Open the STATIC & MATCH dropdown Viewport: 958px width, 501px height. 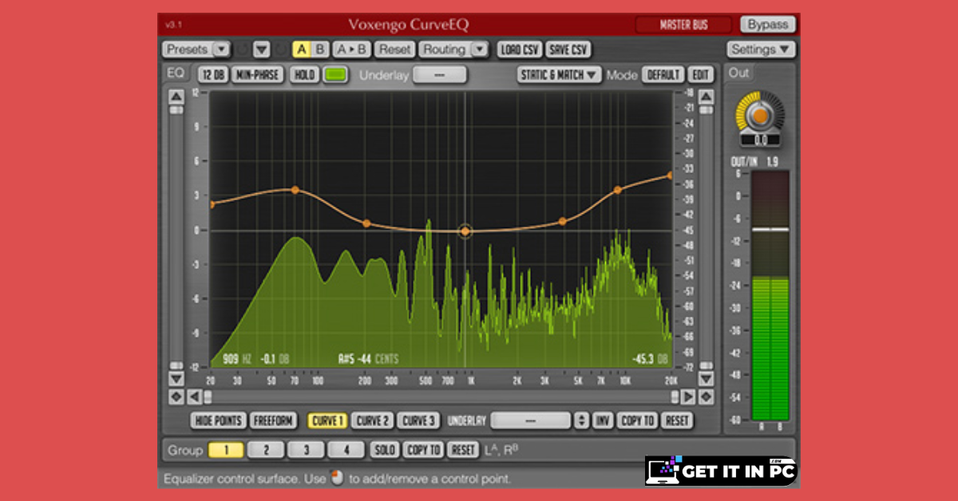coord(560,75)
